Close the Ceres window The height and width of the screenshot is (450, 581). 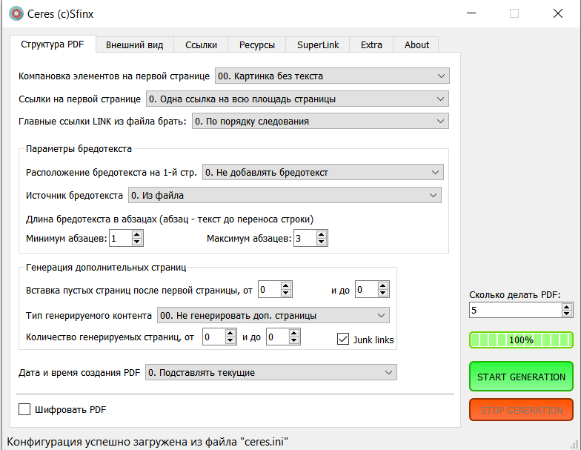click(x=558, y=13)
